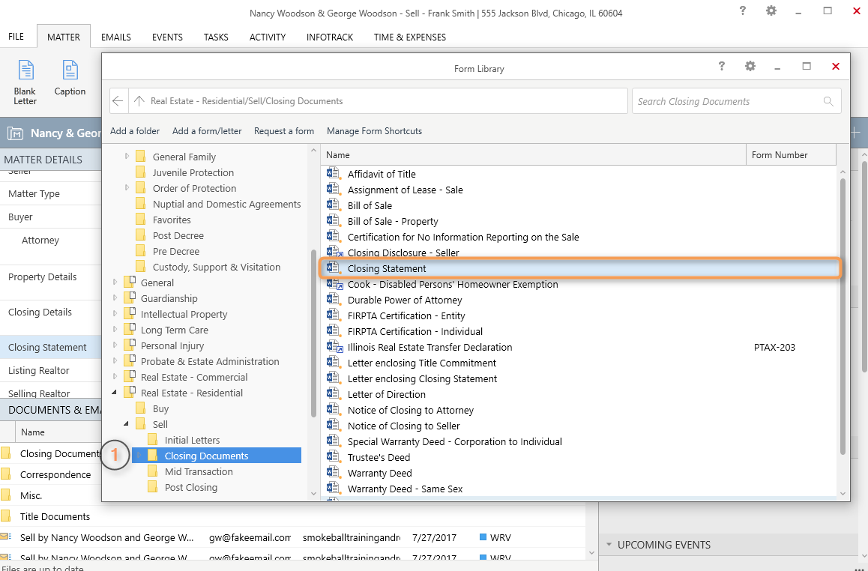Viewport: 868px width, 571px height.
Task: Click the Form Library help question mark
Action: (722, 67)
